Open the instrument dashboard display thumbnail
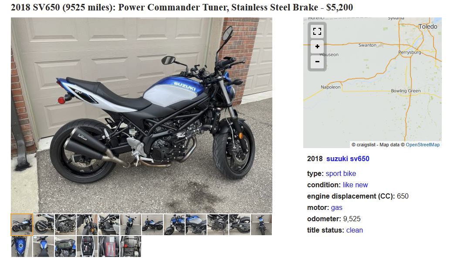This screenshot has height=260, width=464. 65,246
